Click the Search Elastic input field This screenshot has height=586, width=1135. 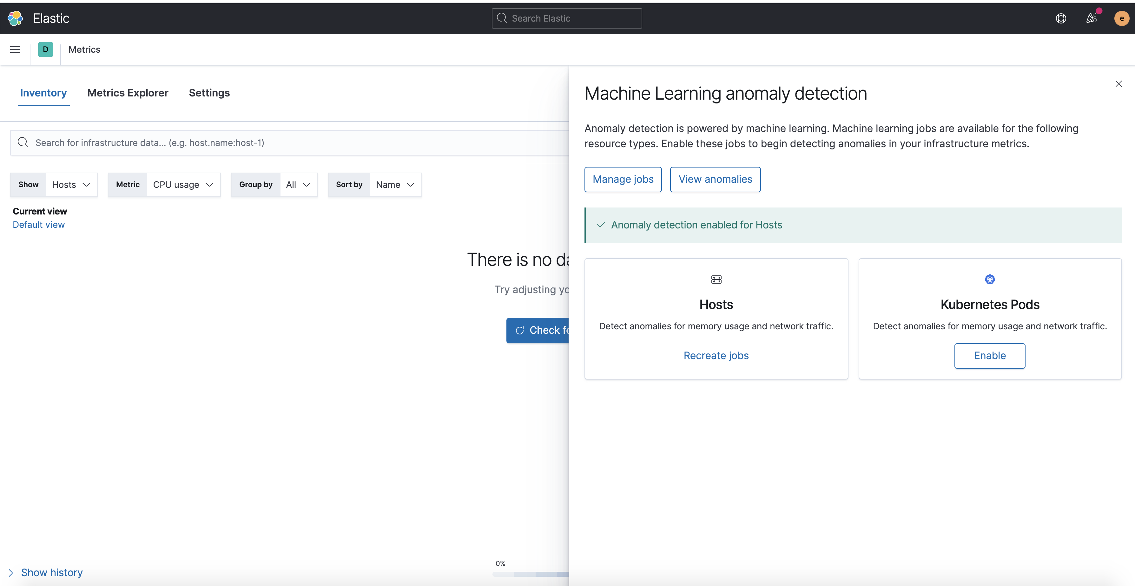pyautogui.click(x=573, y=18)
